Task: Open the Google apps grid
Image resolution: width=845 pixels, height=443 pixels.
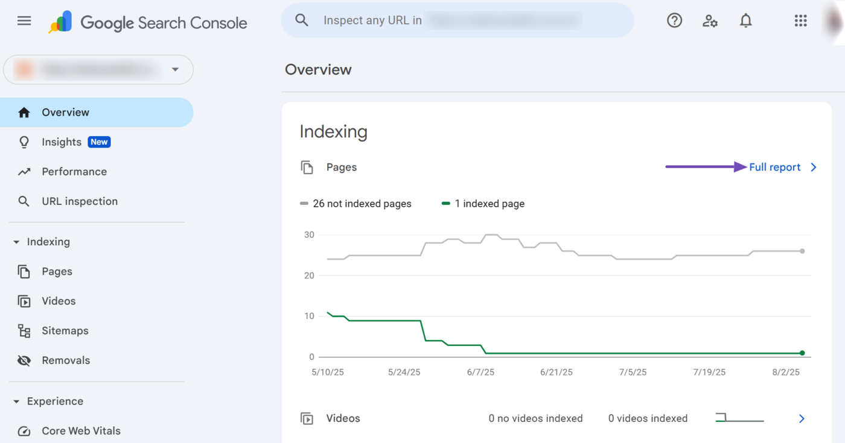Action: pyautogui.click(x=800, y=21)
